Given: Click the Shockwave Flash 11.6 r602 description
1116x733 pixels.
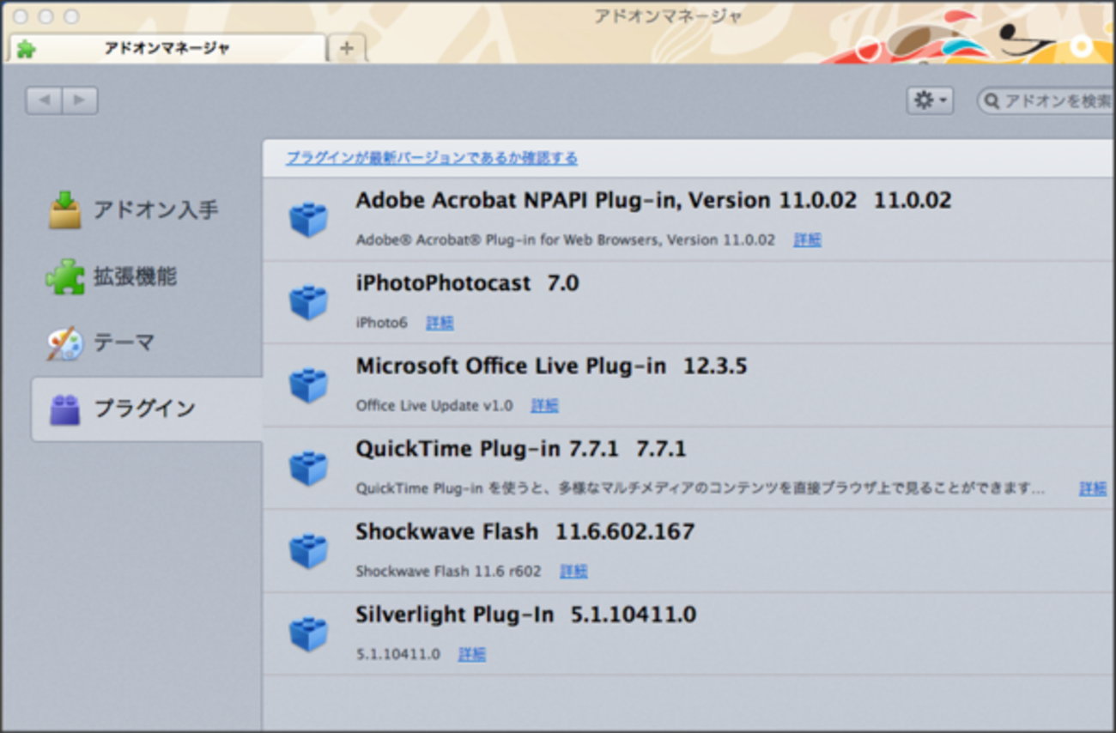Looking at the screenshot, I should point(448,571).
